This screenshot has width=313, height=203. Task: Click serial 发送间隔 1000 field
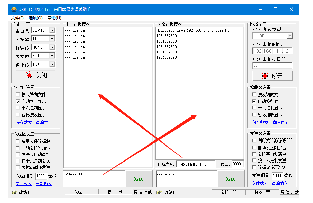(41, 176)
